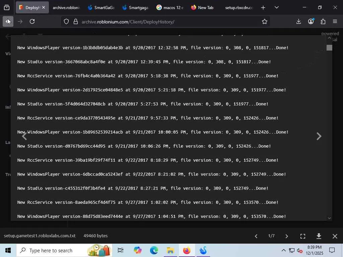Image resolution: width=343 pixels, height=257 pixels.
Task: Click the Studio version-5f4d064d327048cb line
Action: pyautogui.click(x=143, y=104)
